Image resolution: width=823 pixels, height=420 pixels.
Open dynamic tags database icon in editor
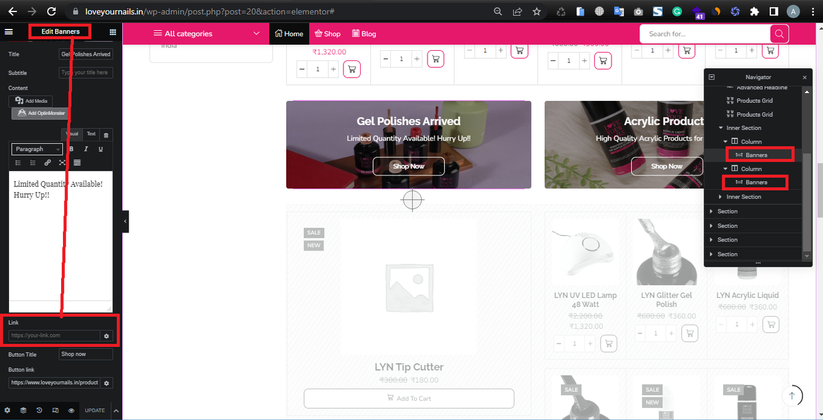tap(106, 135)
